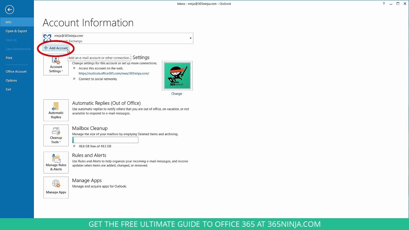Click 'Connect to social networks.' text
The width and height of the screenshot is (409, 230).
98,79
